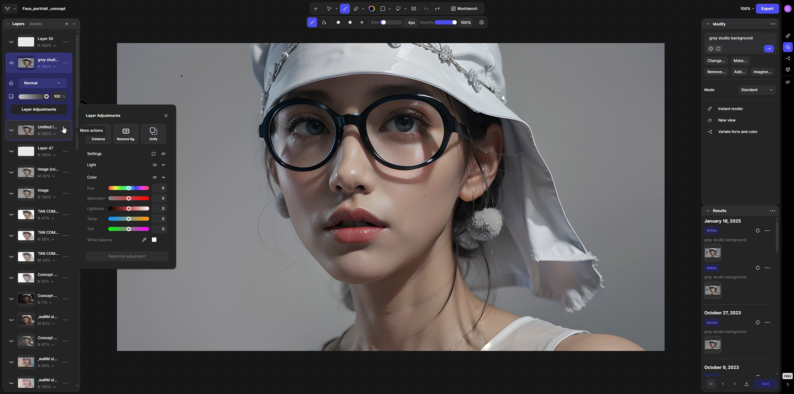Click the Unify adjustment button

pos(153,134)
